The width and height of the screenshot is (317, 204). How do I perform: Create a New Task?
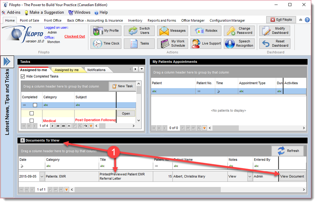click(x=122, y=86)
